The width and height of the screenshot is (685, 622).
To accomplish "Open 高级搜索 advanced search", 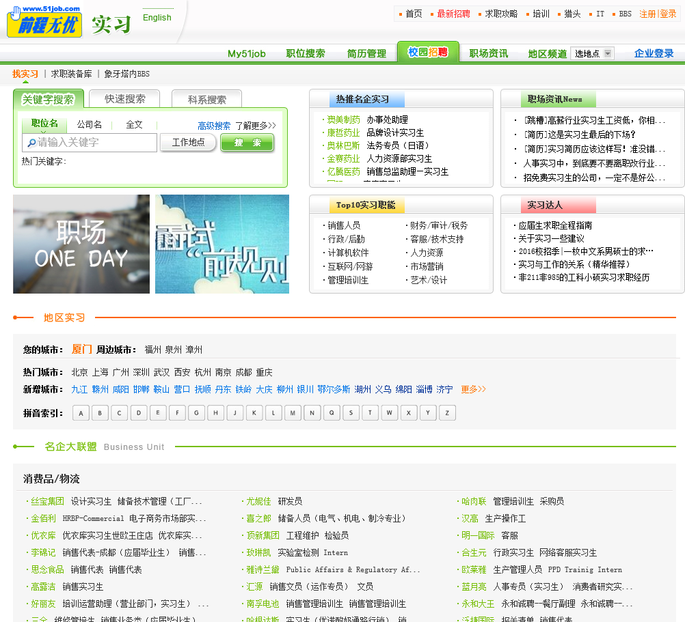I will [214, 126].
